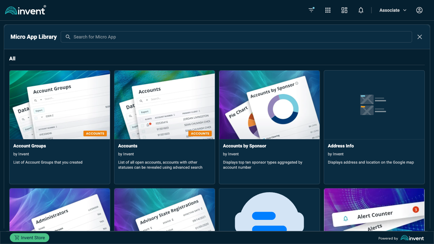Open the Invent Store
Image resolution: width=434 pixels, height=244 pixels.
tap(29, 237)
